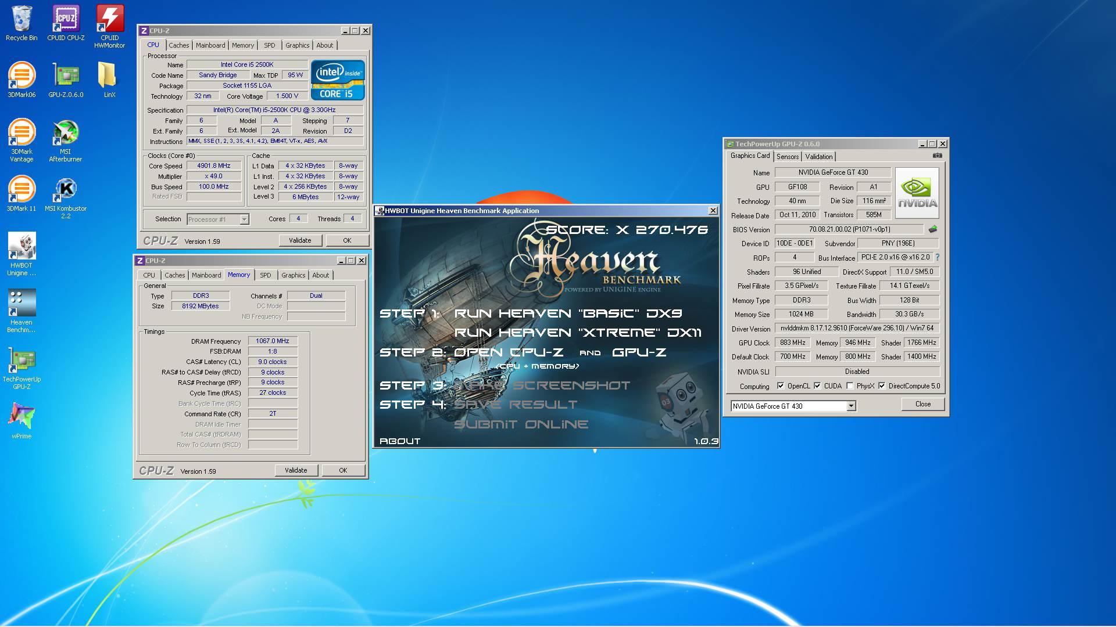1116x627 pixels.
Task: Open the Recycle Bin desktop icon
Action: coord(22,23)
